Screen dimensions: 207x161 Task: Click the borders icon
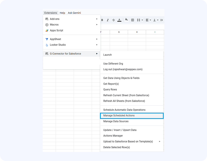[x=133, y=20]
